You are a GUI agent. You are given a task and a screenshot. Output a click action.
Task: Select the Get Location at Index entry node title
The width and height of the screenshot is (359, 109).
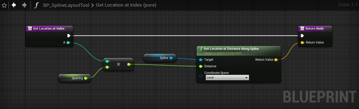coord(49,29)
